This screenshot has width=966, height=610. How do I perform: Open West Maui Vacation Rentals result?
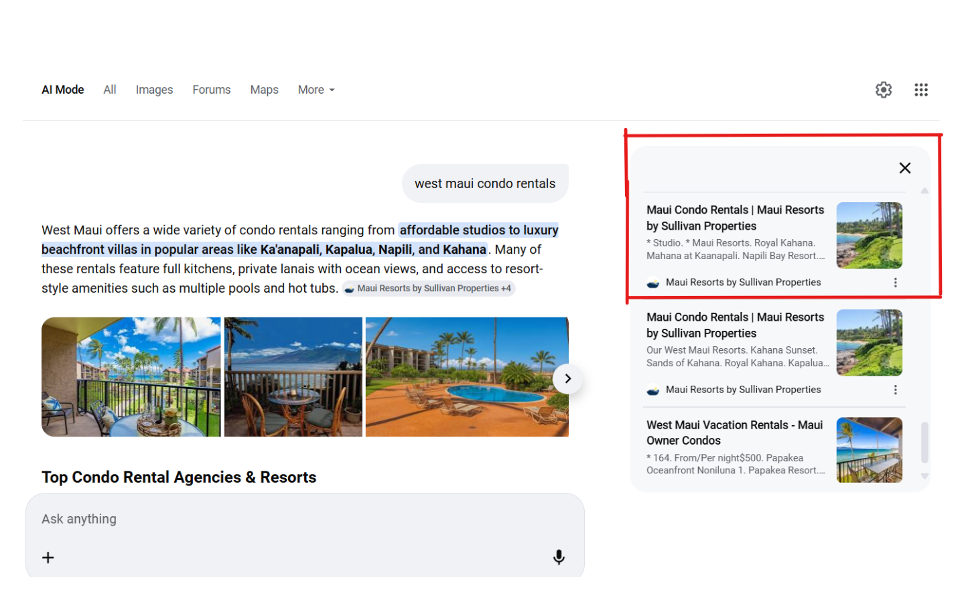pyautogui.click(x=735, y=433)
